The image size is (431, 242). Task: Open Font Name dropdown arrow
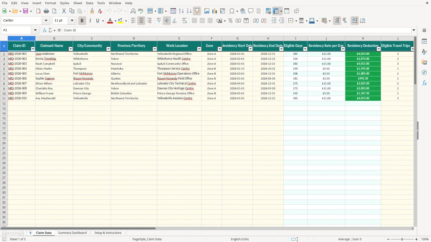[46, 21]
